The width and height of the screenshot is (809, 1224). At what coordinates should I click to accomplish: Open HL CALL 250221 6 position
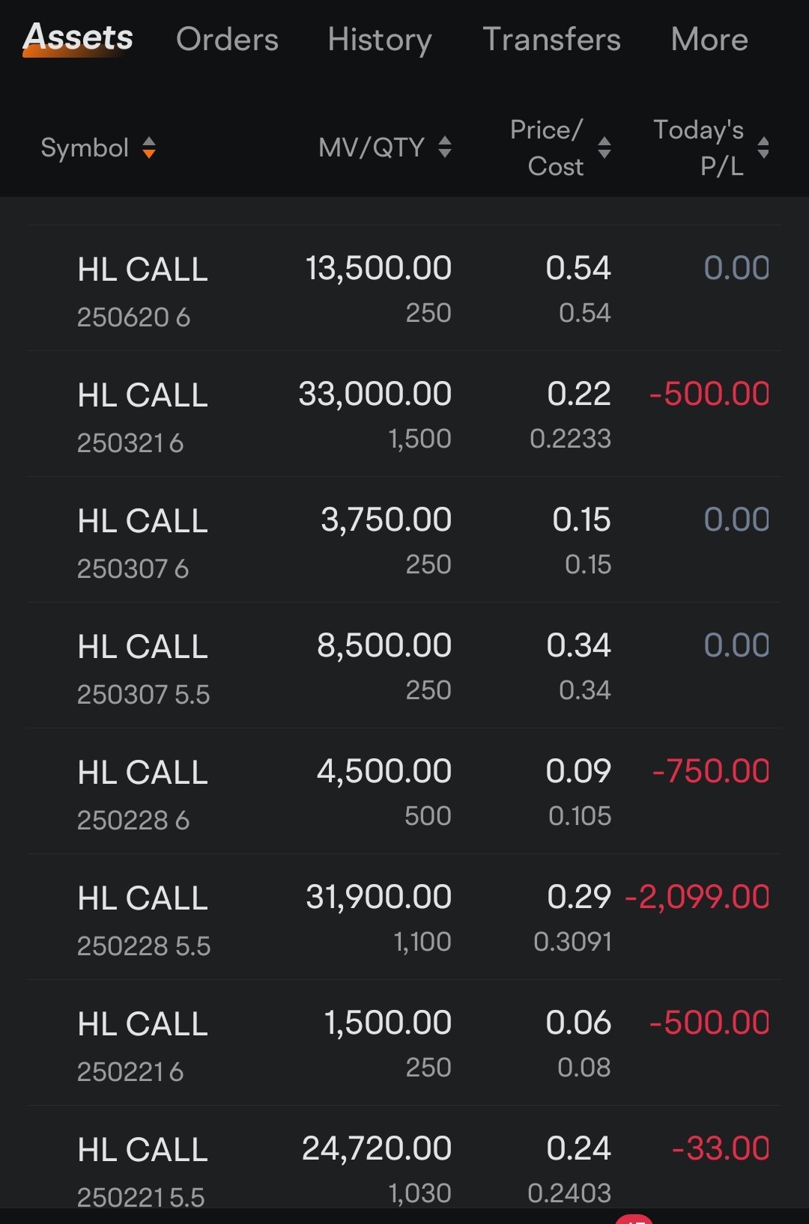(x=404, y=1044)
